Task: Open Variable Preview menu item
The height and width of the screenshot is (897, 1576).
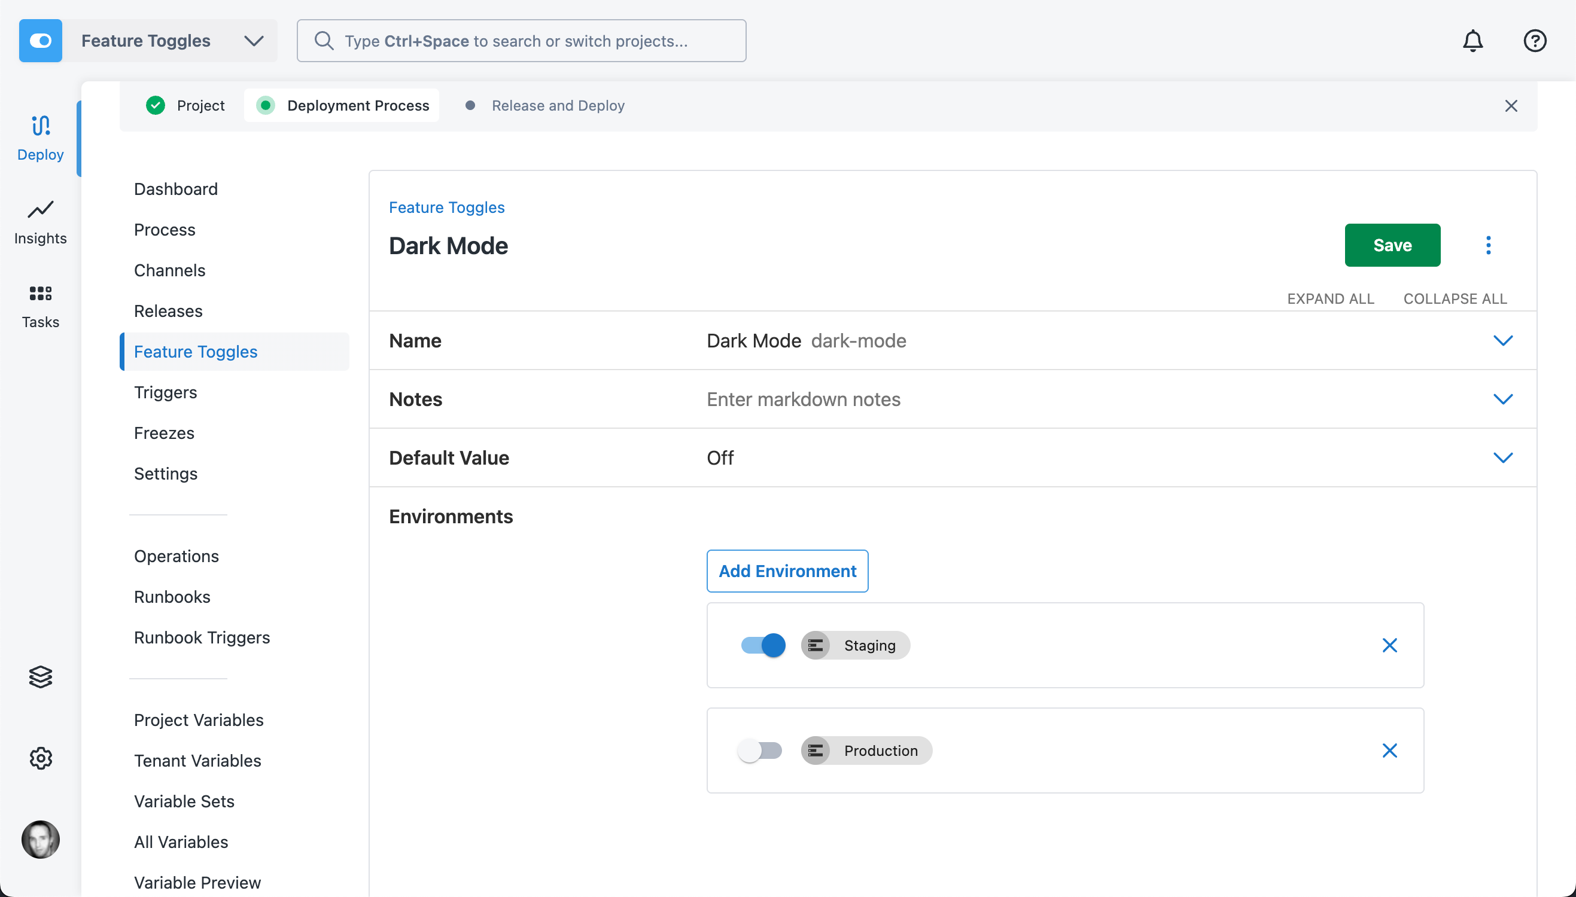Action: point(197,883)
